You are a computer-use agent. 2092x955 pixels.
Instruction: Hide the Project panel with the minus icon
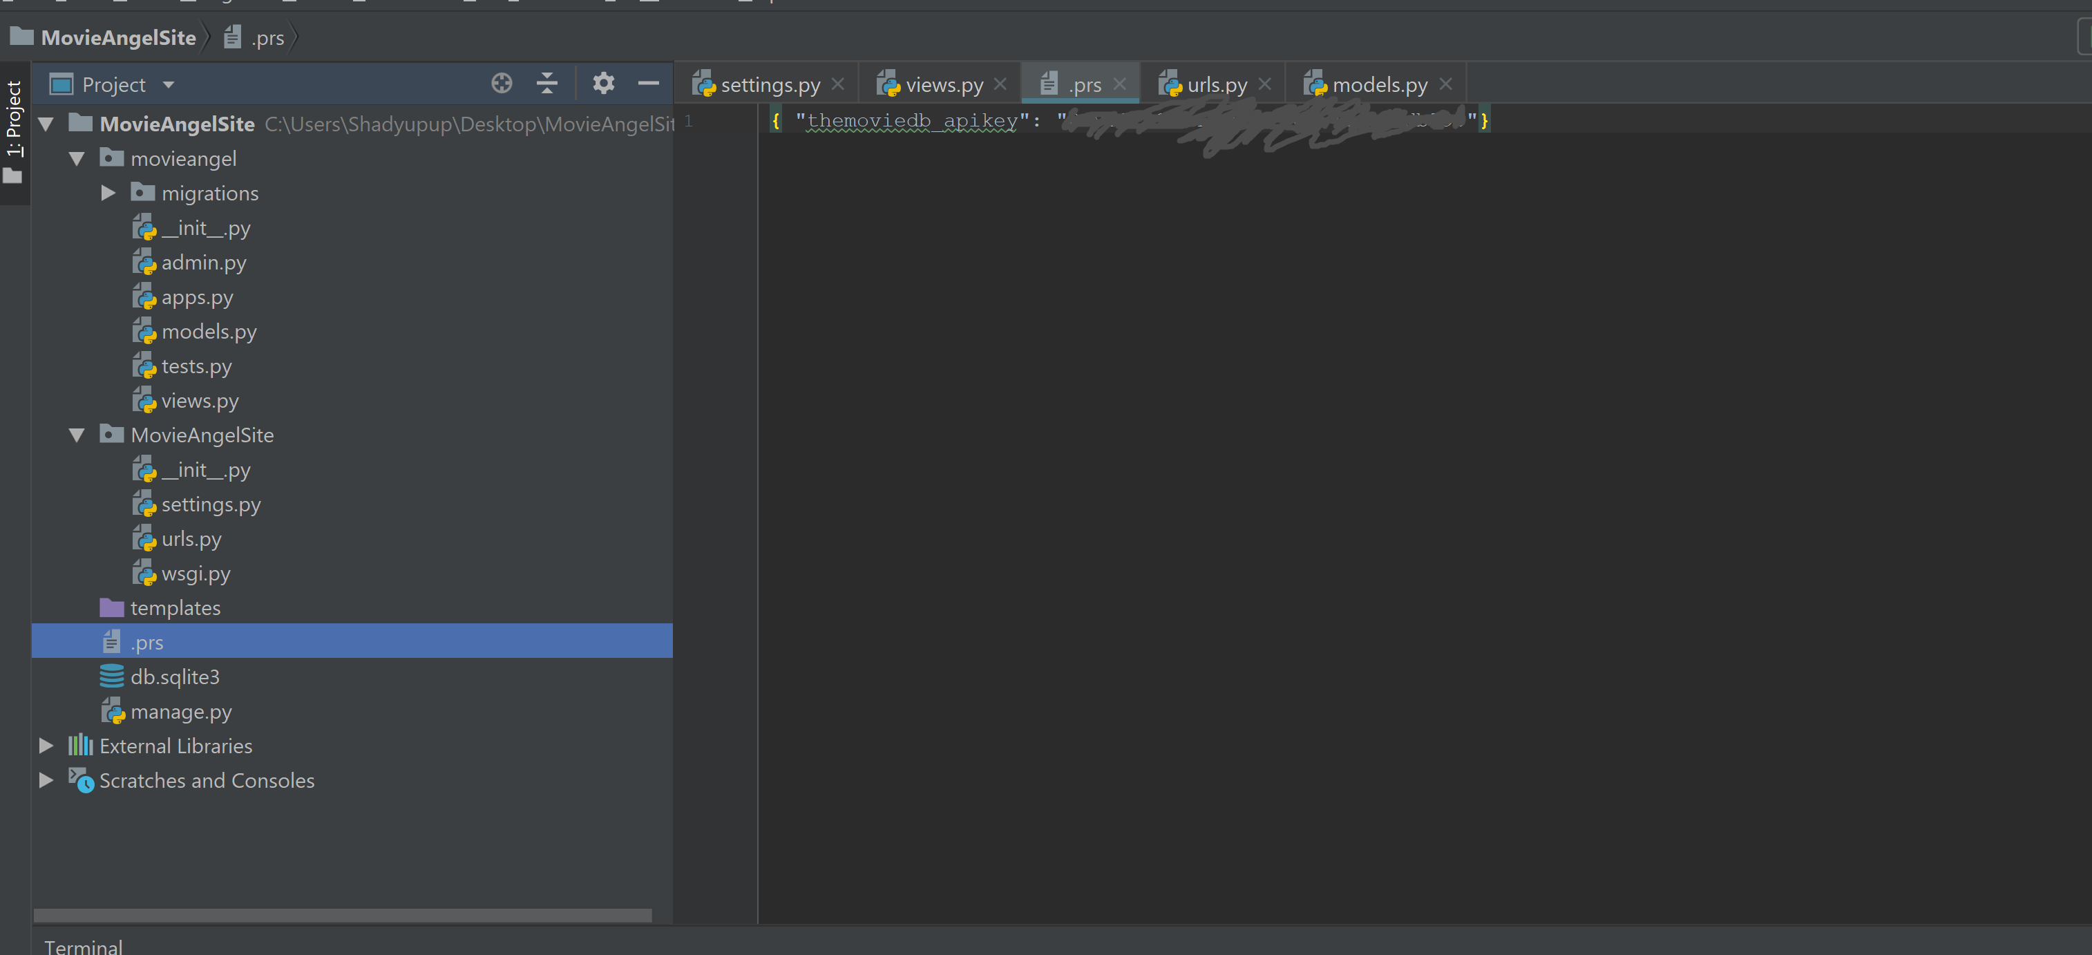(649, 83)
